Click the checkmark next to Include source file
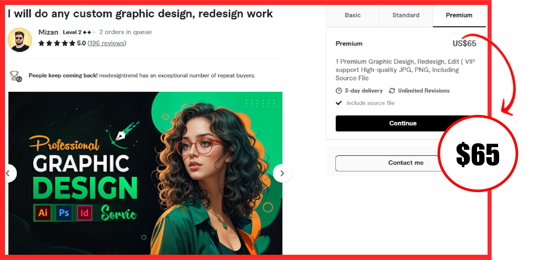The width and height of the screenshot is (548, 260). pos(339,103)
